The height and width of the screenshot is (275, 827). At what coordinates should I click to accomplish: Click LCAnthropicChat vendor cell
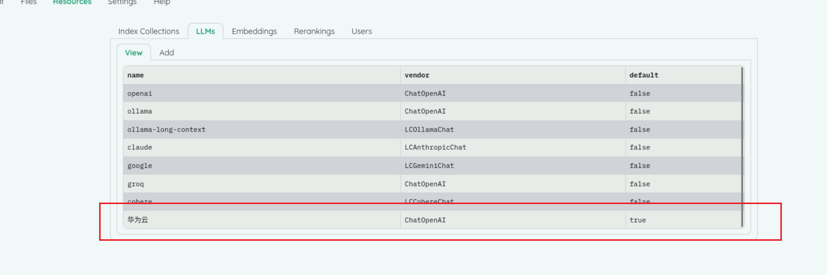pos(513,148)
